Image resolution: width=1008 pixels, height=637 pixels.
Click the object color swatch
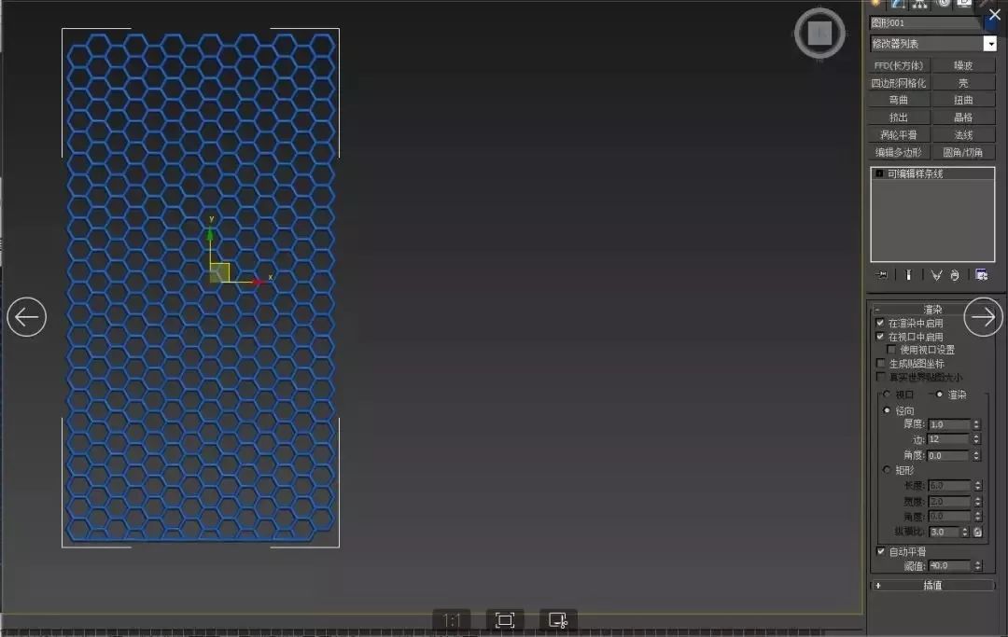coord(989,23)
